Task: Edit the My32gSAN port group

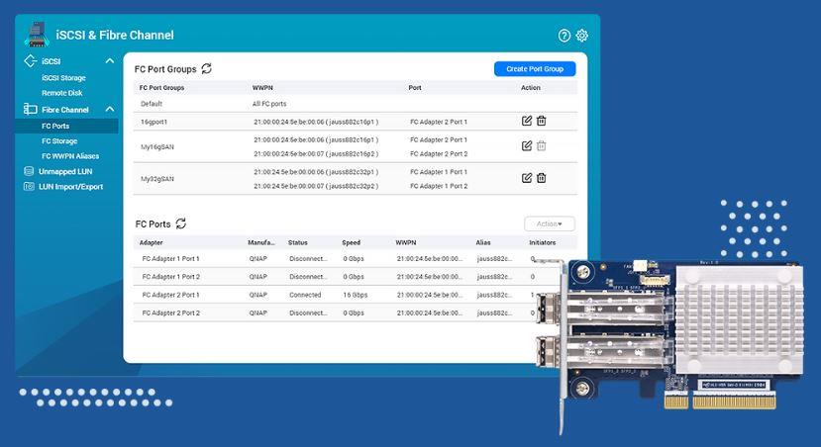Action: coord(527,178)
